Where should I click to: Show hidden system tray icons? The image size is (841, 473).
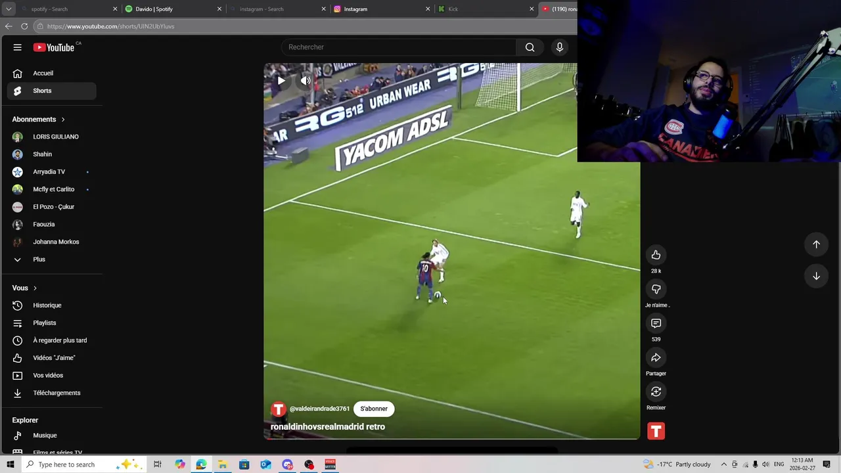tap(724, 464)
